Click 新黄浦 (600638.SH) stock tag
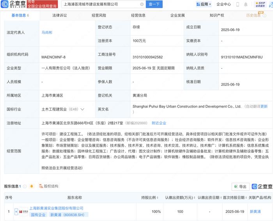The width and height of the screenshot is (273, 221). pyautogui.click(x=68, y=215)
